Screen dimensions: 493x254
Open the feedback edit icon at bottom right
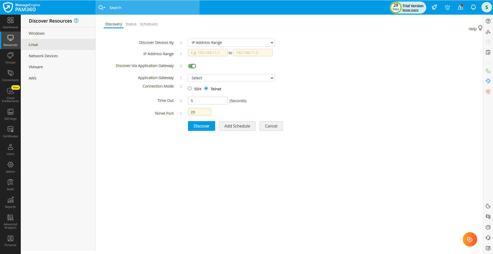coord(488,248)
